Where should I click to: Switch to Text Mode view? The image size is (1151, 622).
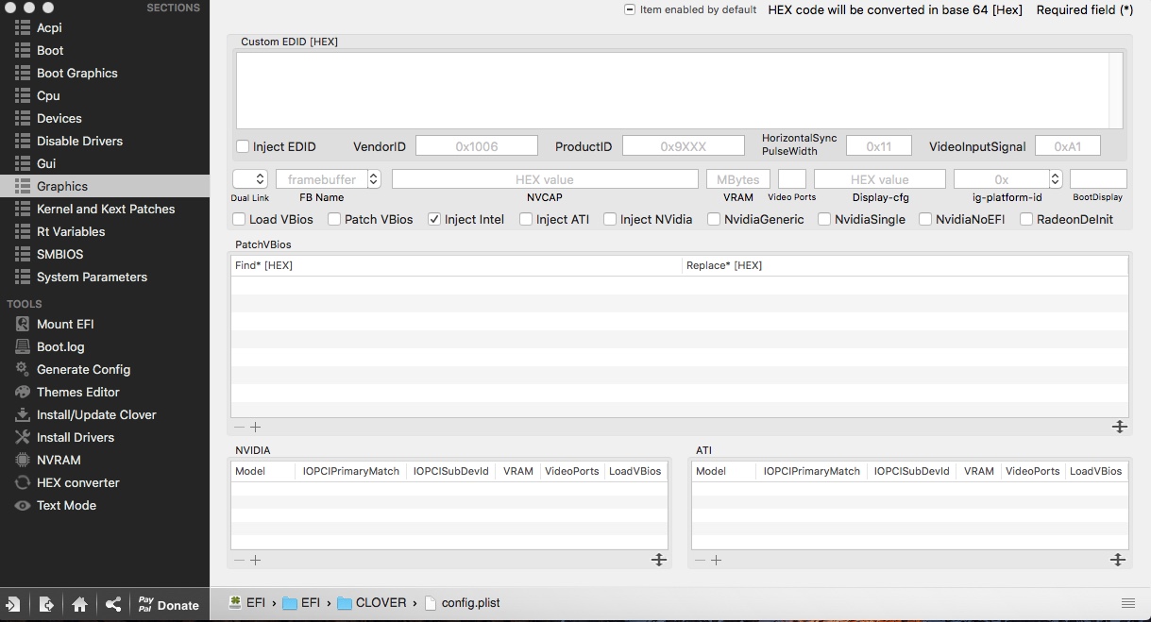66,505
